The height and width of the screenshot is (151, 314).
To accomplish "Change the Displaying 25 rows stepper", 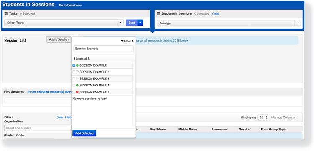I will (x=263, y=117).
